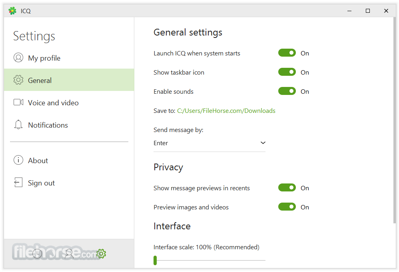Select the General gear icon

click(18, 80)
